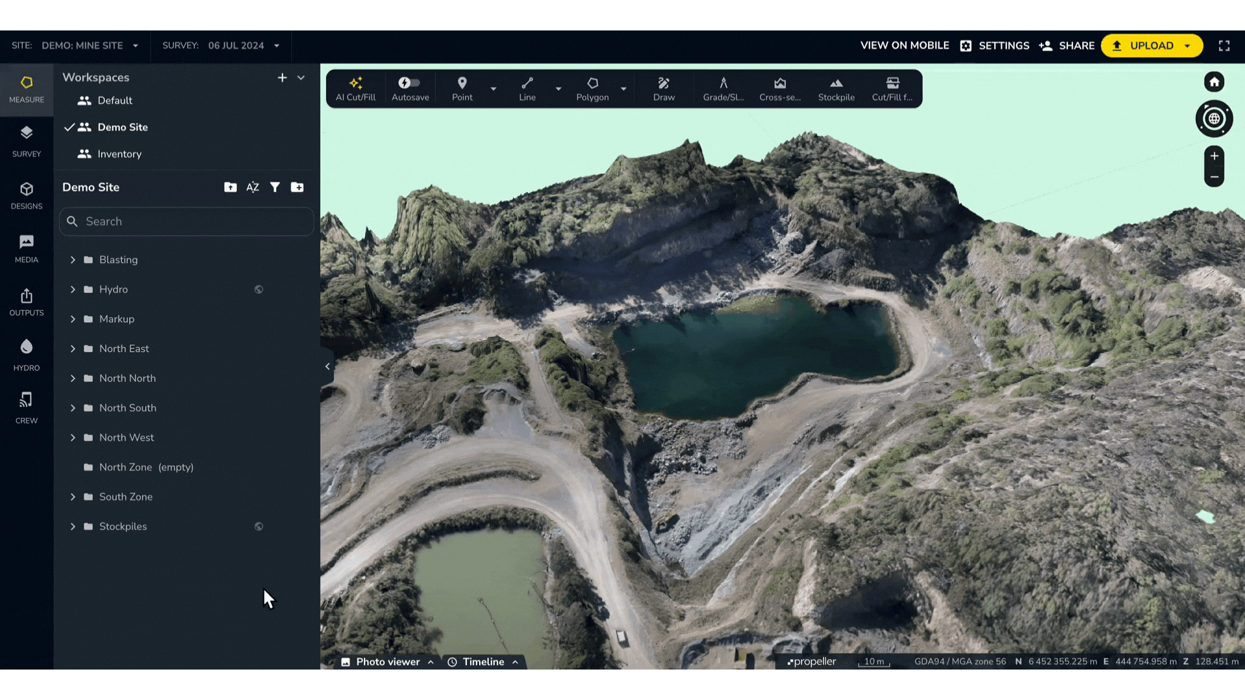Screen dimensions: 1245x700
Task: Click the home view icon on the map
Action: tap(1214, 82)
